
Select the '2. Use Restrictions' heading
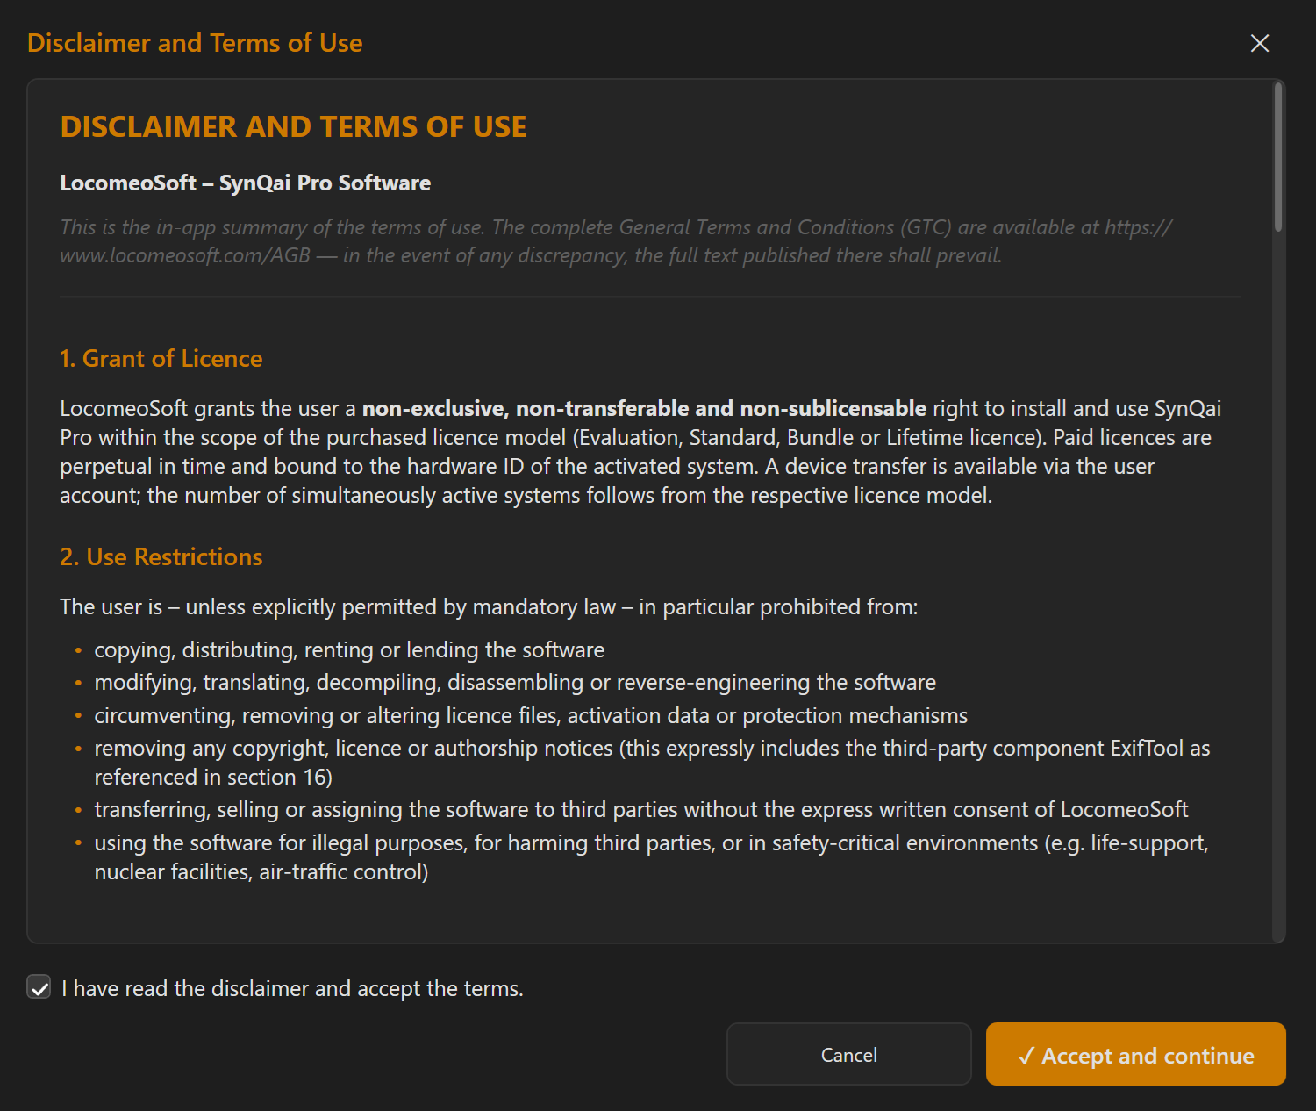[x=161, y=556]
